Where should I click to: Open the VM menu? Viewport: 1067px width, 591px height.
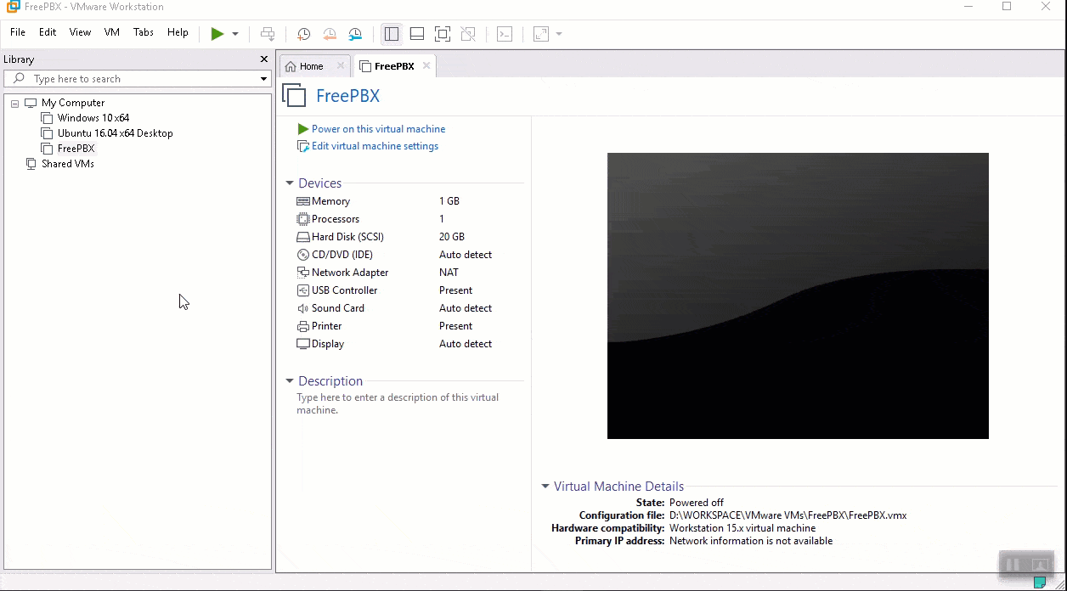coord(112,32)
